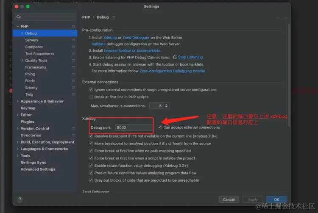Click the project icon on Version Control row
The image size is (318, 213).
click(x=73, y=128)
